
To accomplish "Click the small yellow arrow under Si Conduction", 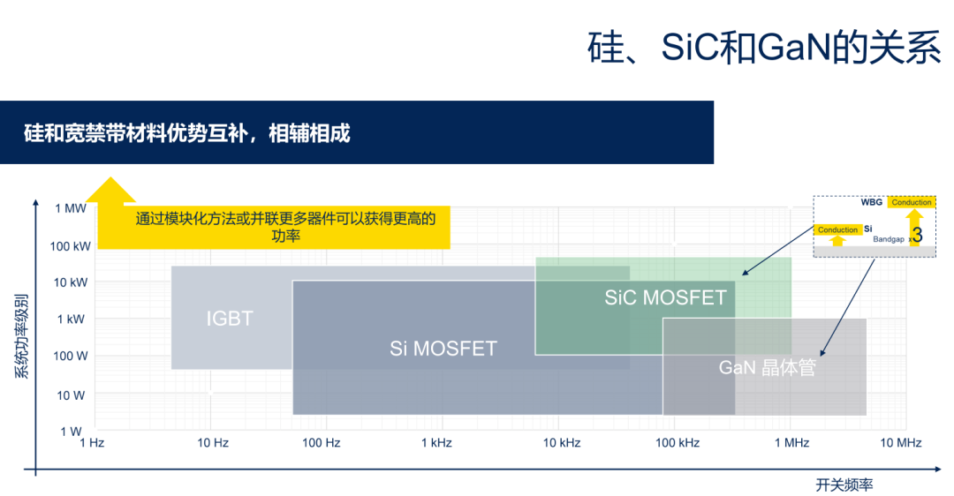I will (837, 241).
